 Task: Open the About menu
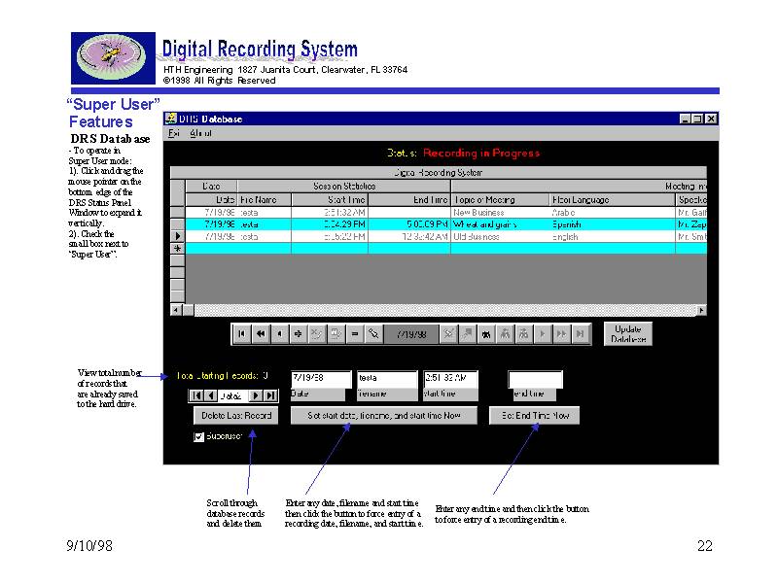click(200, 133)
